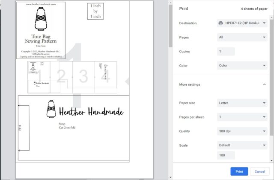Image resolution: width=274 pixels, height=180 pixels.
Task: Click the '4 sheets of paper' text
Action: pyautogui.click(x=254, y=9)
